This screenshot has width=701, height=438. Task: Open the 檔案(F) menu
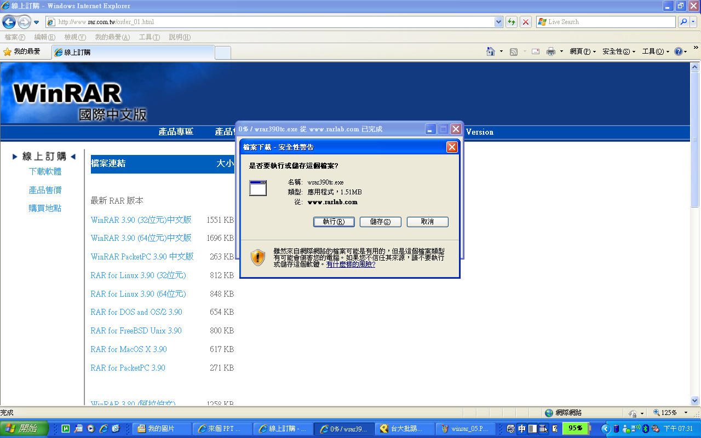pyautogui.click(x=15, y=37)
